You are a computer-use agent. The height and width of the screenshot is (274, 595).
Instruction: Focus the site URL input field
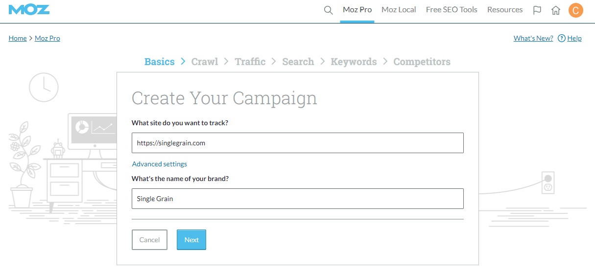[298, 143]
